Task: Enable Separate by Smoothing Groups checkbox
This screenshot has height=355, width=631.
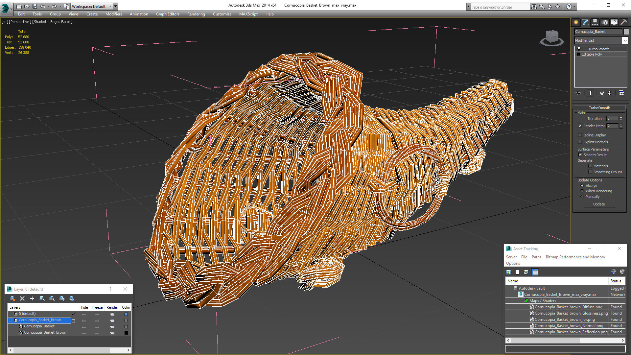Action: (590, 172)
